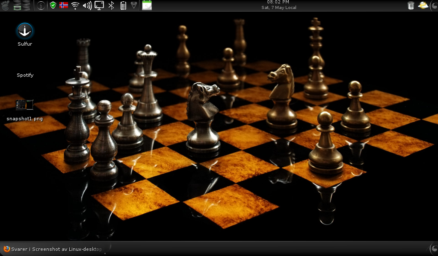Open the display settings monitor icon
This screenshot has width=438, height=256.
coord(99,5)
